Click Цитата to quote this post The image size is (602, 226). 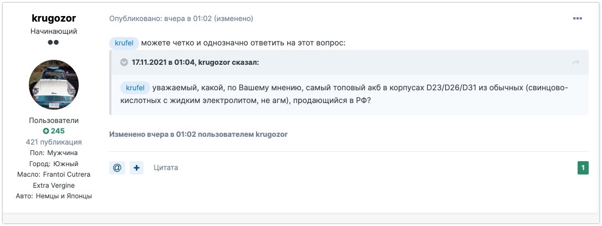166,168
